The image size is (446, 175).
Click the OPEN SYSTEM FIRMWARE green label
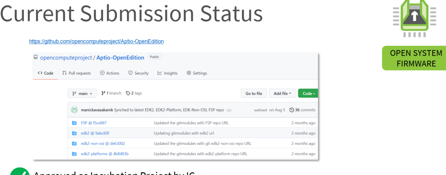414,58
